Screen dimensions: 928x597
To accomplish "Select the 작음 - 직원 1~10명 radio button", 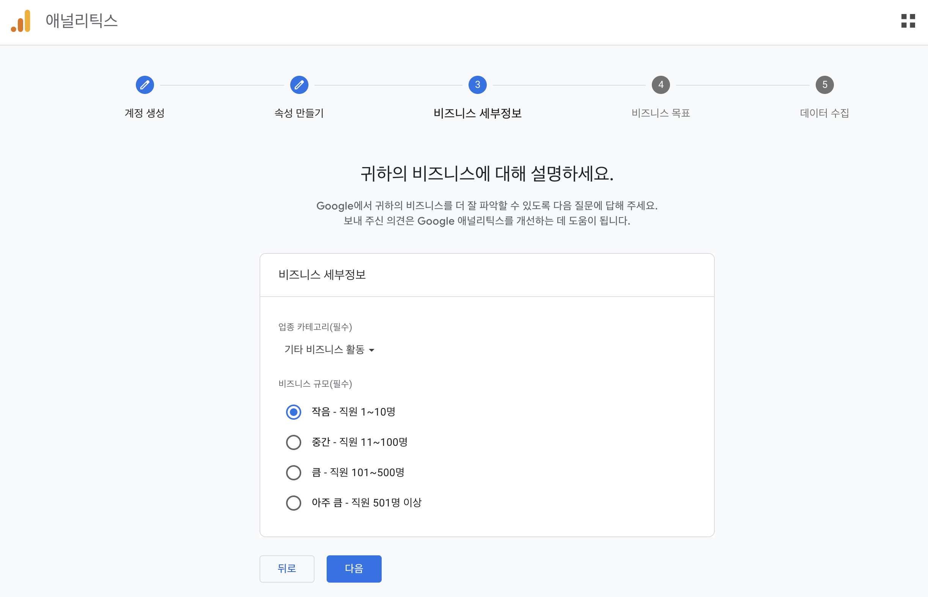I will 294,412.
